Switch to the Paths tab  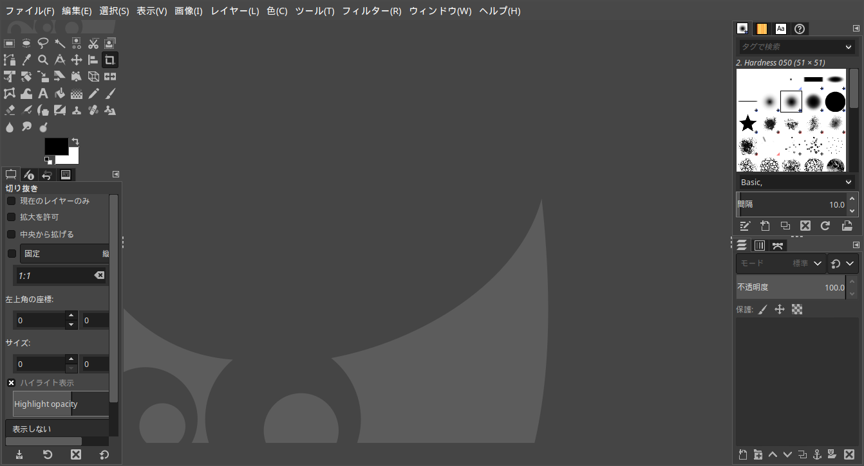pos(778,245)
